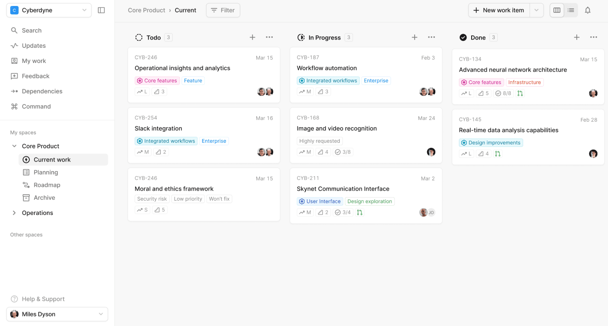Select the board view layout toggle

[557, 10]
